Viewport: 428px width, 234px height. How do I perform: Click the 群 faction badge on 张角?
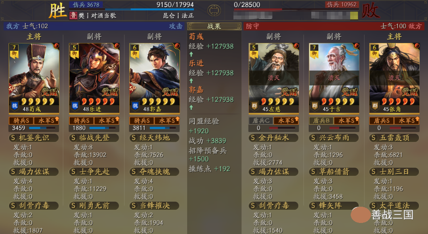click(x=375, y=106)
